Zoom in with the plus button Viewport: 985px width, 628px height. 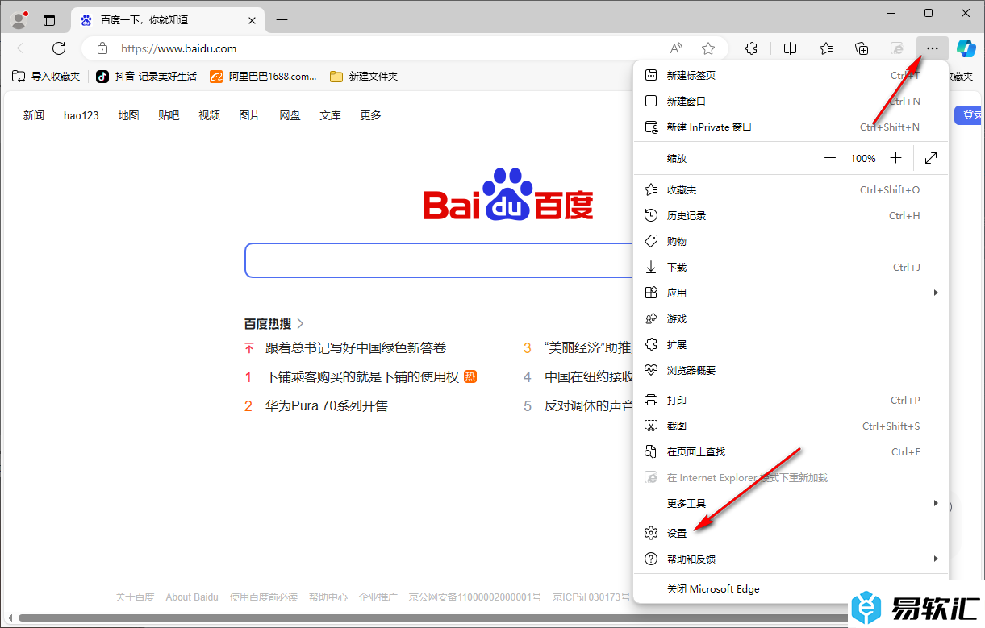point(895,159)
